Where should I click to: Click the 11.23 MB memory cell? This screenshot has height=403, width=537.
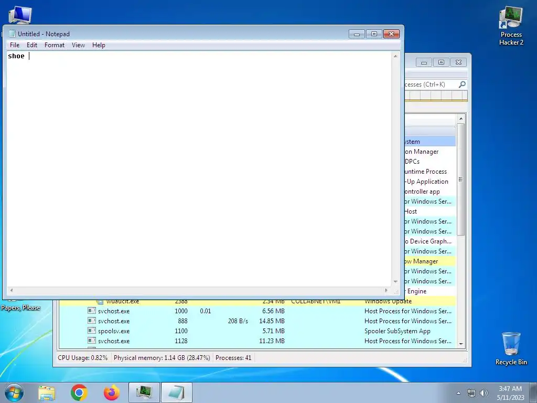(x=272, y=341)
